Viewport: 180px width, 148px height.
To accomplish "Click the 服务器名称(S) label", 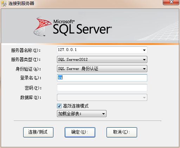I will point(26,51).
